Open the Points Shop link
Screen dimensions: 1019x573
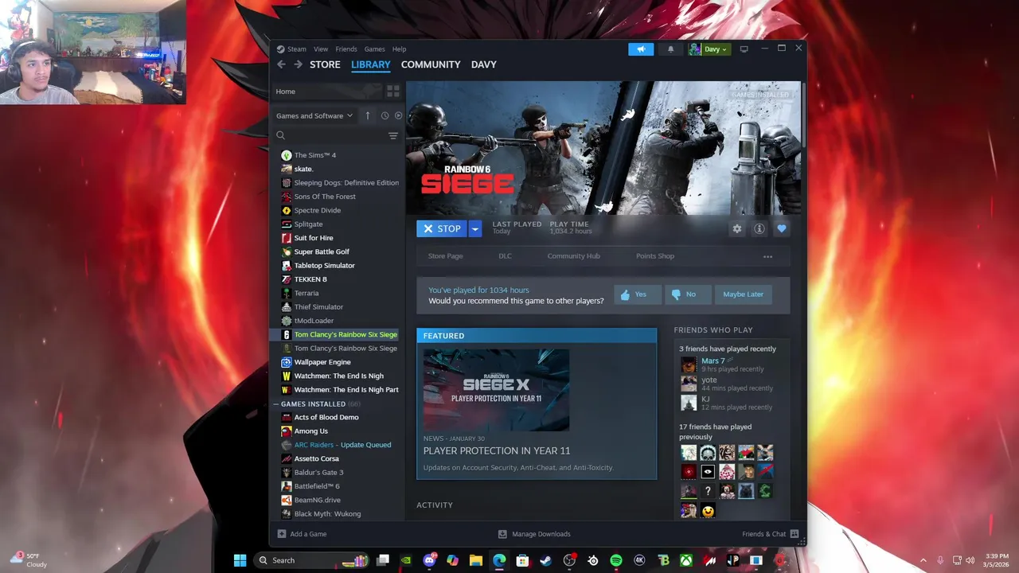coord(654,256)
